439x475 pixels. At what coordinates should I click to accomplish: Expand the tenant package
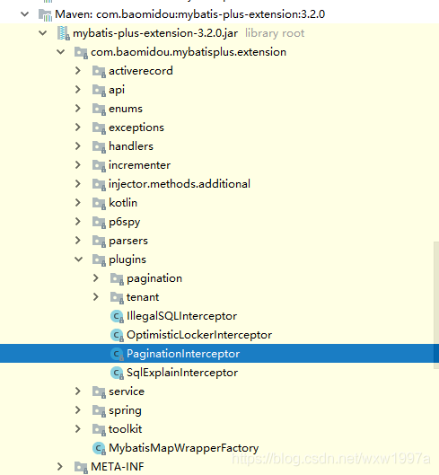coord(96,297)
